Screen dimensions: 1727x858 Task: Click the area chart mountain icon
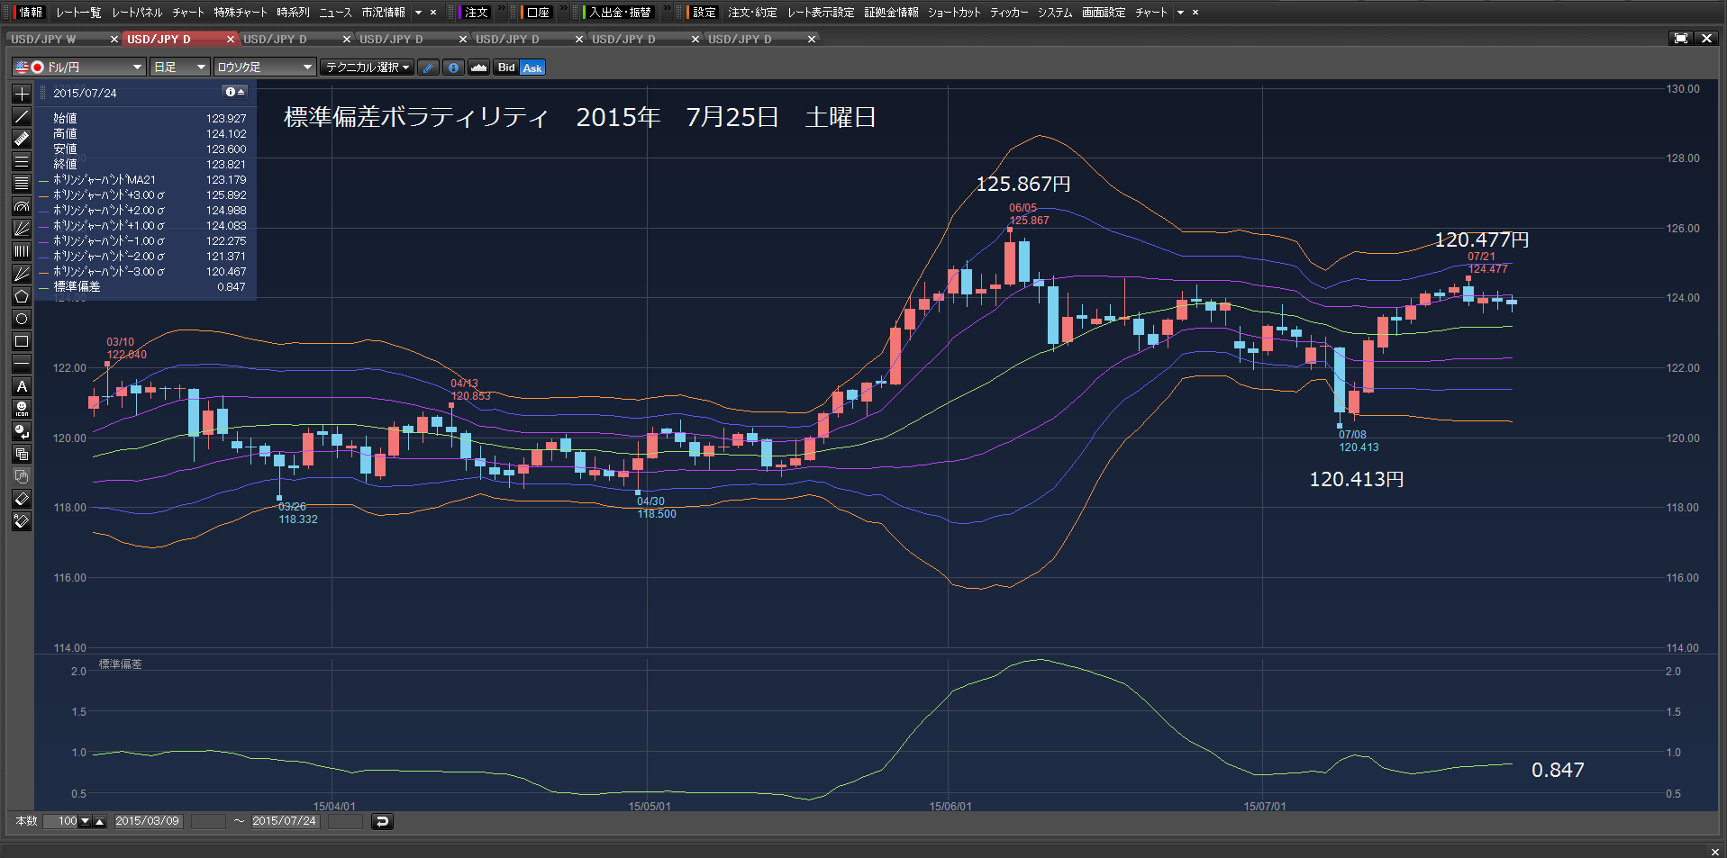tap(479, 68)
